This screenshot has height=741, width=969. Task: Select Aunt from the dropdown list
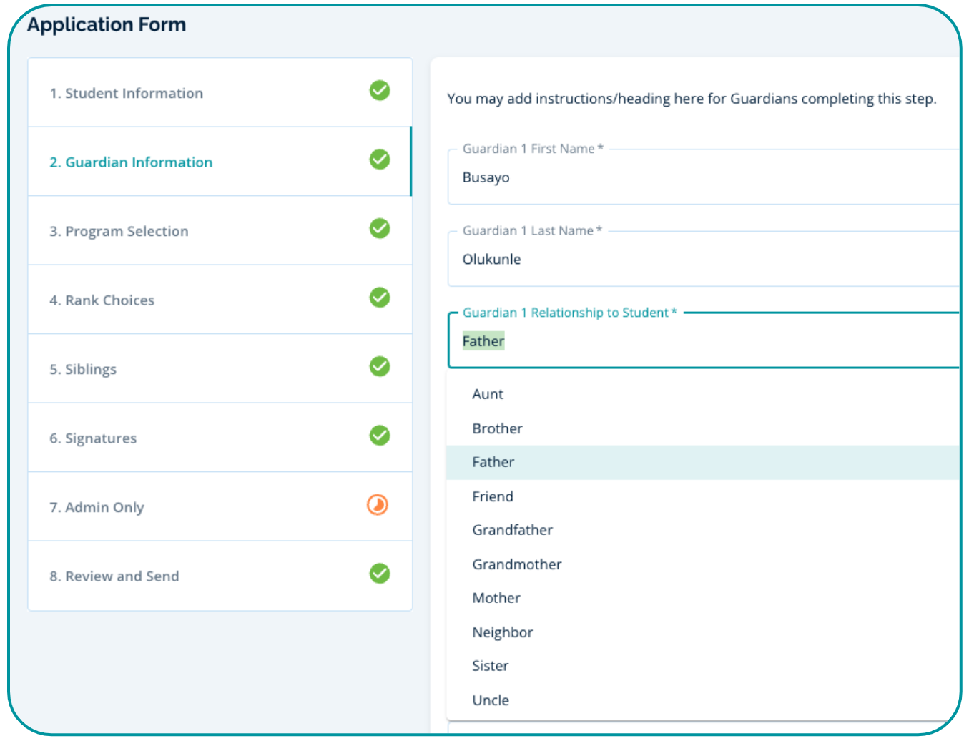click(x=488, y=394)
